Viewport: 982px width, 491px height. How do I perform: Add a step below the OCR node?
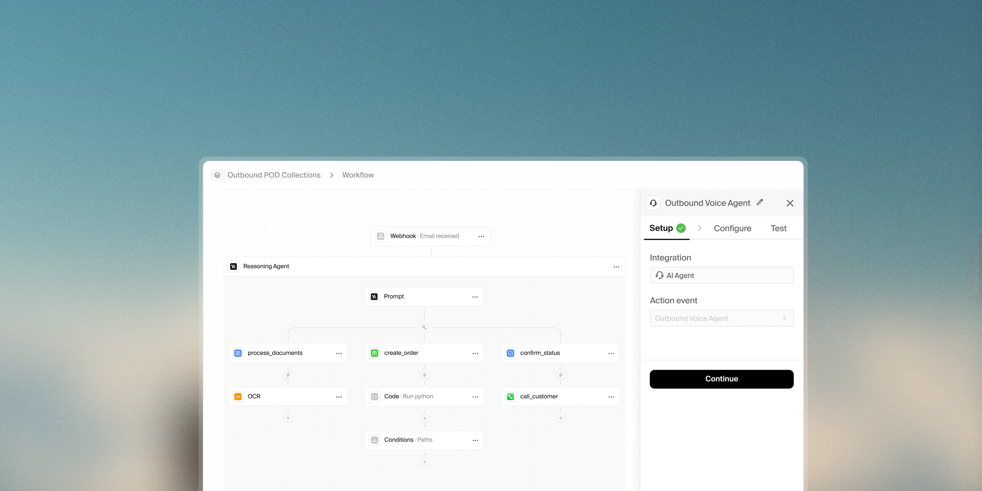pos(288,418)
